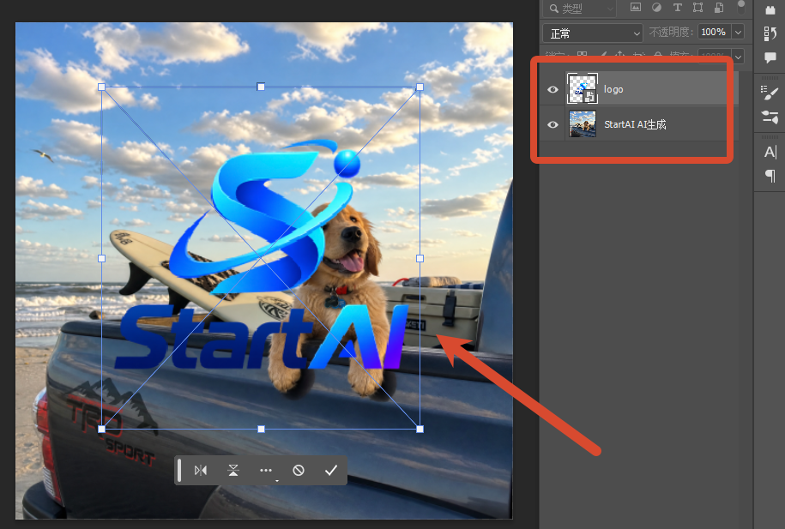This screenshot has height=529, width=785.
Task: Commit the transform with the checkmark
Action: 331,471
